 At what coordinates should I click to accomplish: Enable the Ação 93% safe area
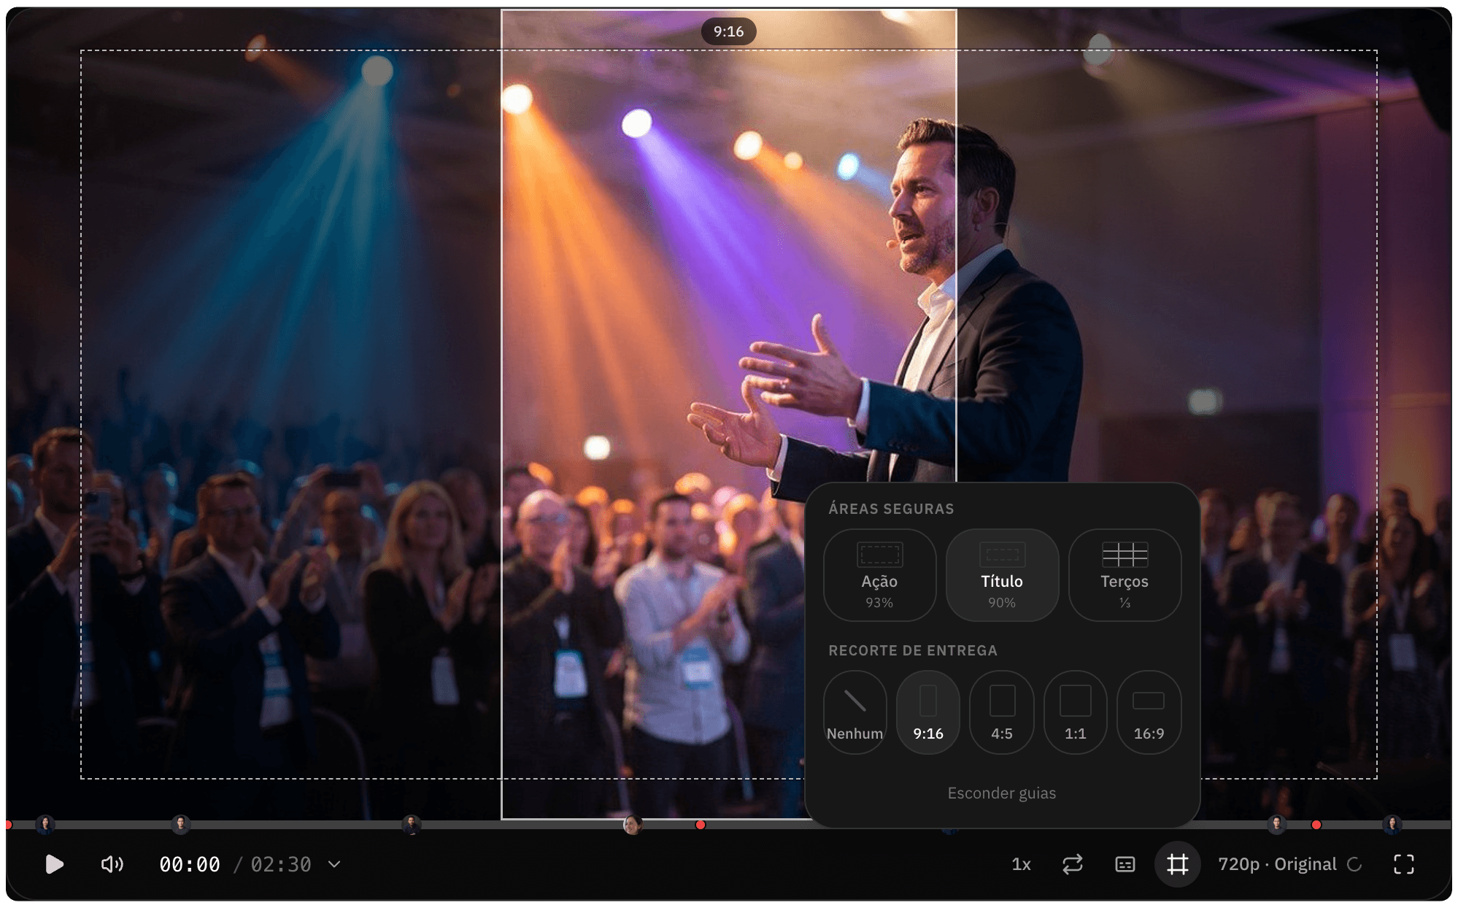point(879,575)
